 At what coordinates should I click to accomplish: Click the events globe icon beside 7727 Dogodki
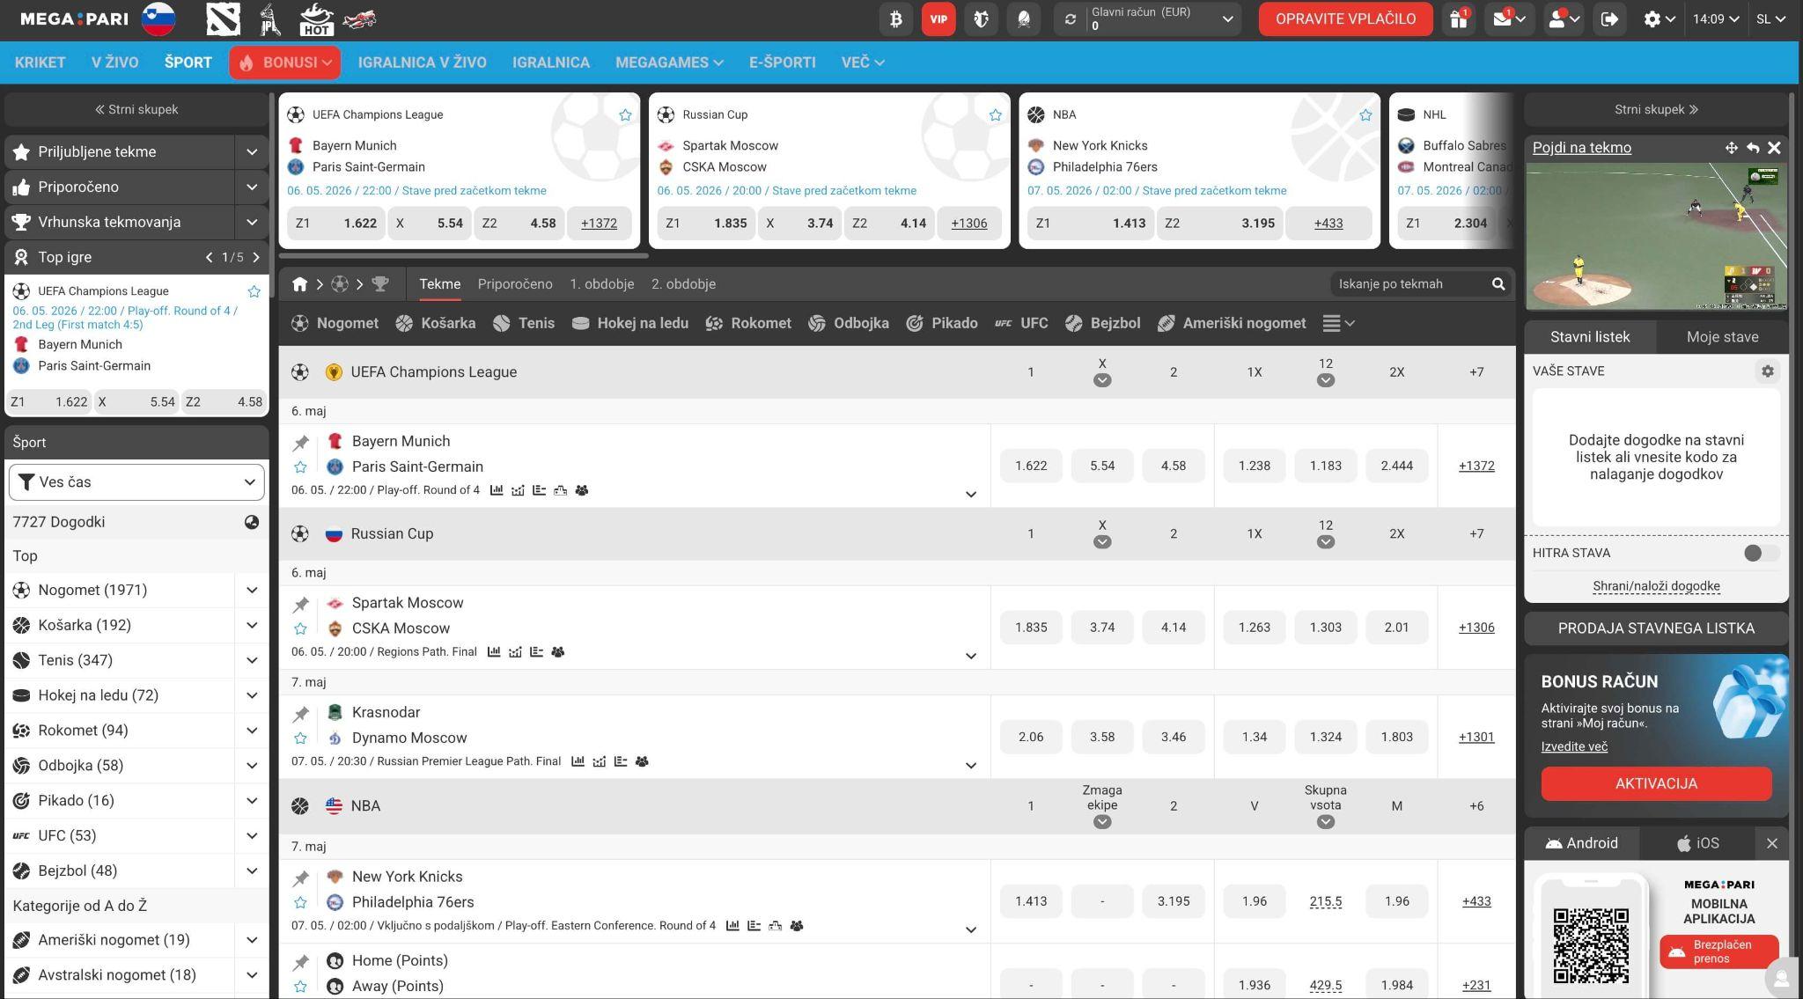pyautogui.click(x=252, y=522)
